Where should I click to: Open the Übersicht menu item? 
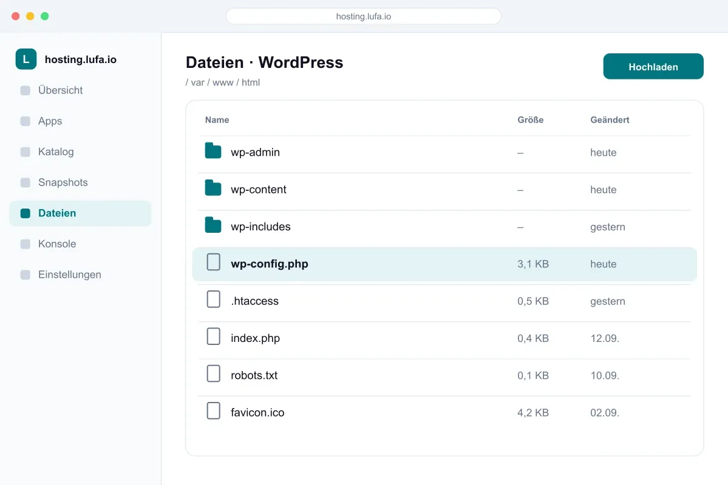point(80,90)
